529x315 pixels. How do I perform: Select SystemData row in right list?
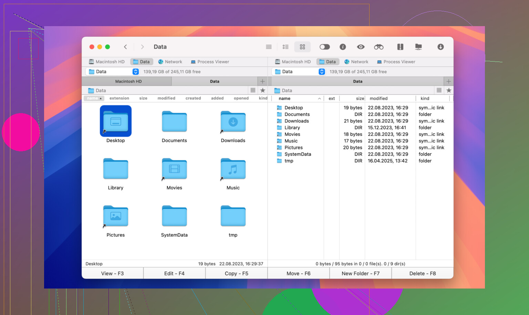click(298, 154)
